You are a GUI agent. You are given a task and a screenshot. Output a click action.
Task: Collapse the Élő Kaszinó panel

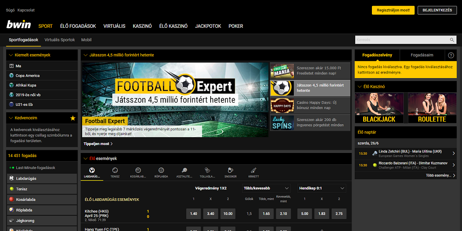[359, 86]
